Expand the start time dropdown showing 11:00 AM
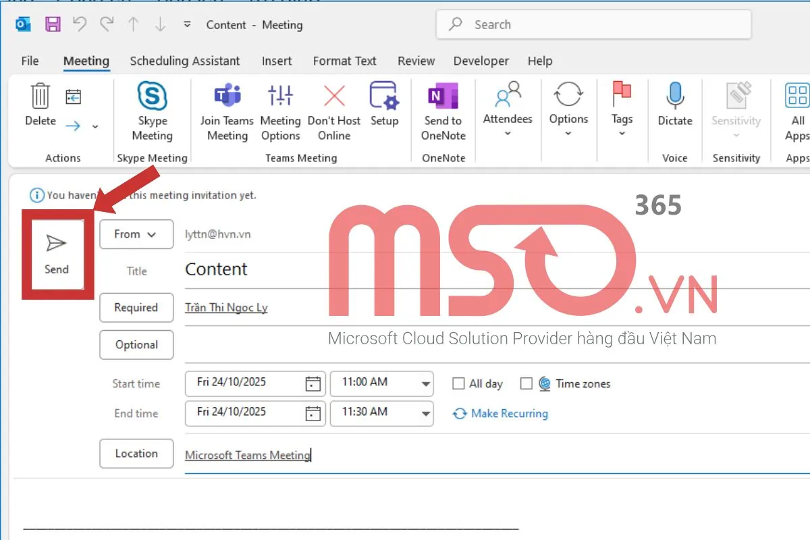810x540 pixels. coord(425,383)
